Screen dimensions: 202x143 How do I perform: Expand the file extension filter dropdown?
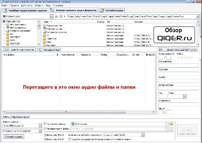198,16
